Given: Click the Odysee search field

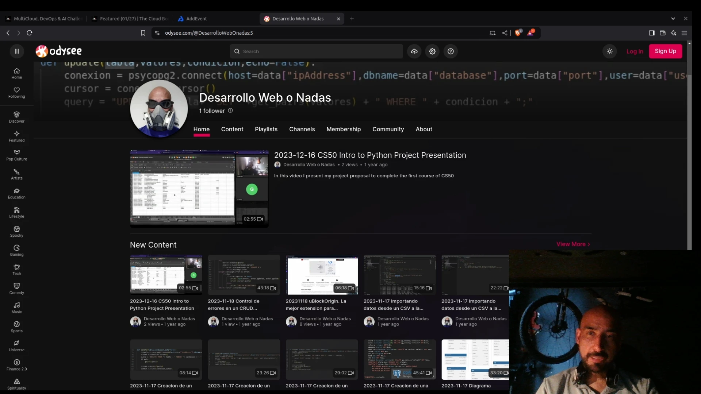Looking at the screenshot, I should click(316, 51).
